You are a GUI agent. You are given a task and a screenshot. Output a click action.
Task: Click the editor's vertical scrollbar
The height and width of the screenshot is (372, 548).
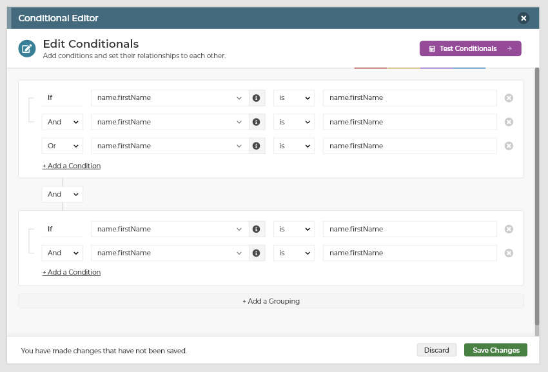click(x=537, y=197)
